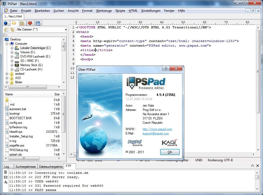
Task: Open the project panel (blue cube icon)
Action: pos(6,23)
